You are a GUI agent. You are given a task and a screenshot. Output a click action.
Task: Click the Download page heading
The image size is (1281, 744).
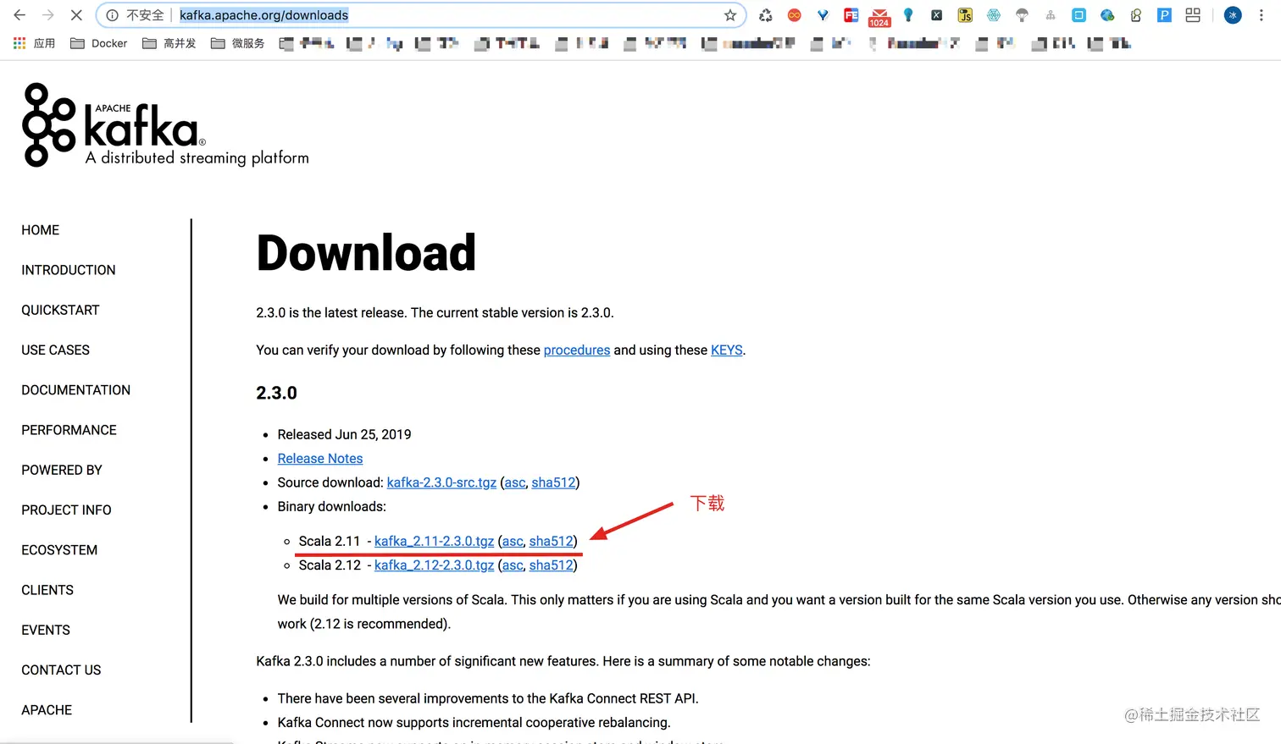point(366,253)
